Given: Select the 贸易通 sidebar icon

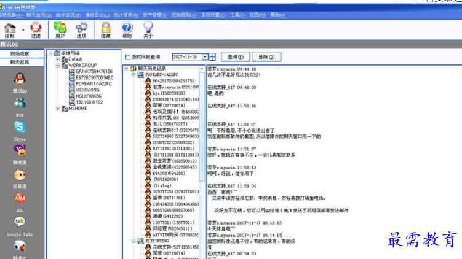Looking at the screenshot, I should 20,175.
